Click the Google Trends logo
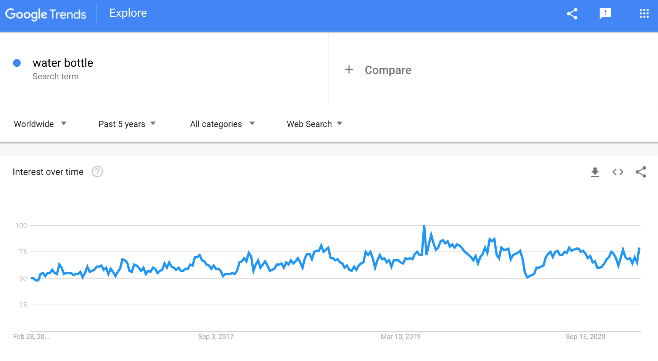 click(x=46, y=14)
